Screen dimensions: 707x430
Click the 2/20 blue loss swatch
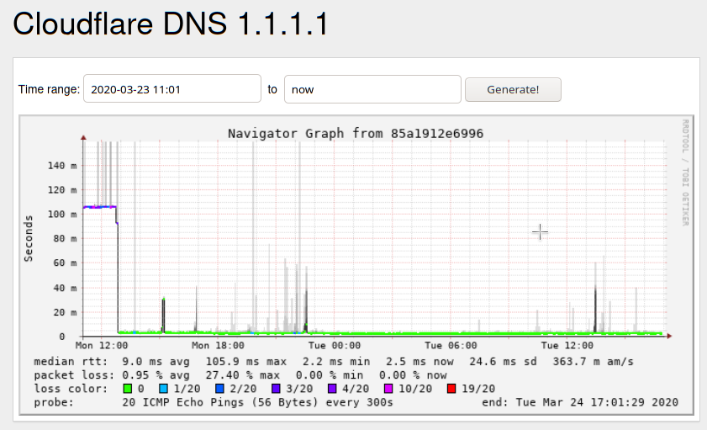coord(219,389)
